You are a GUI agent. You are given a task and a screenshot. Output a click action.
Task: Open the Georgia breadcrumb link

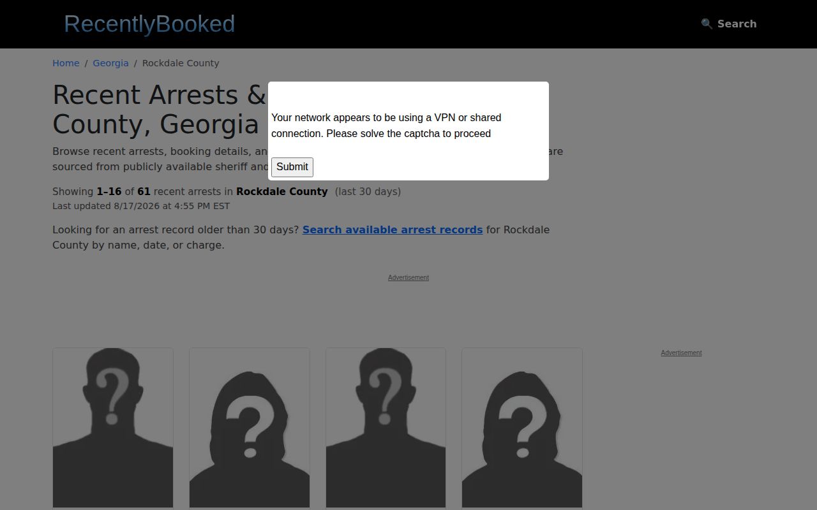point(110,63)
